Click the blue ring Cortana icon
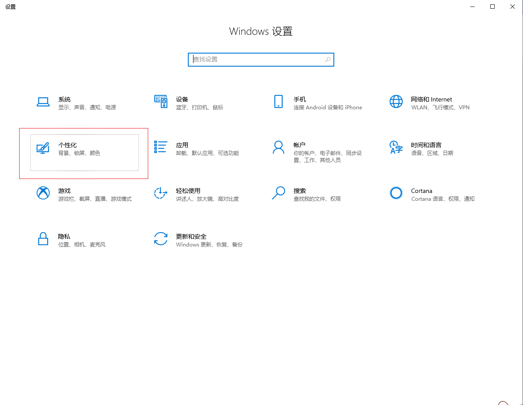 (x=396, y=193)
